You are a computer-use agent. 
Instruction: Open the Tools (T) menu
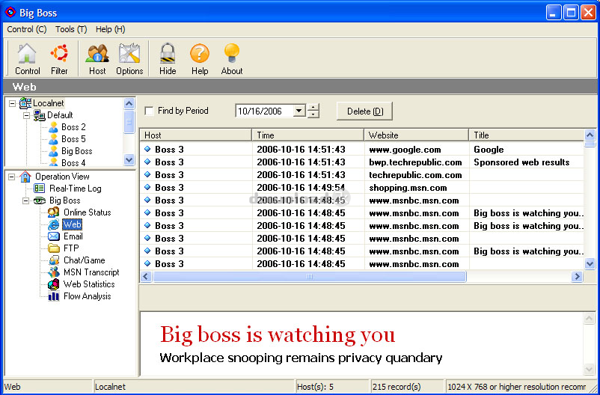pyautogui.click(x=71, y=29)
